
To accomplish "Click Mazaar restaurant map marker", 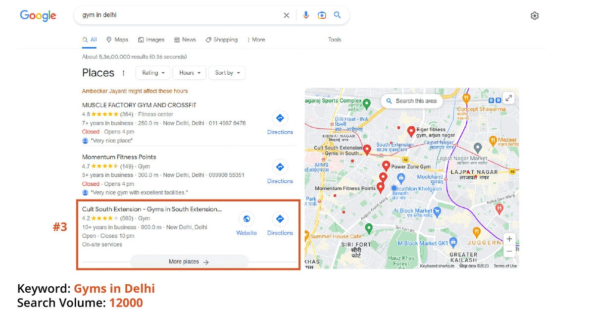I will 493,141.
